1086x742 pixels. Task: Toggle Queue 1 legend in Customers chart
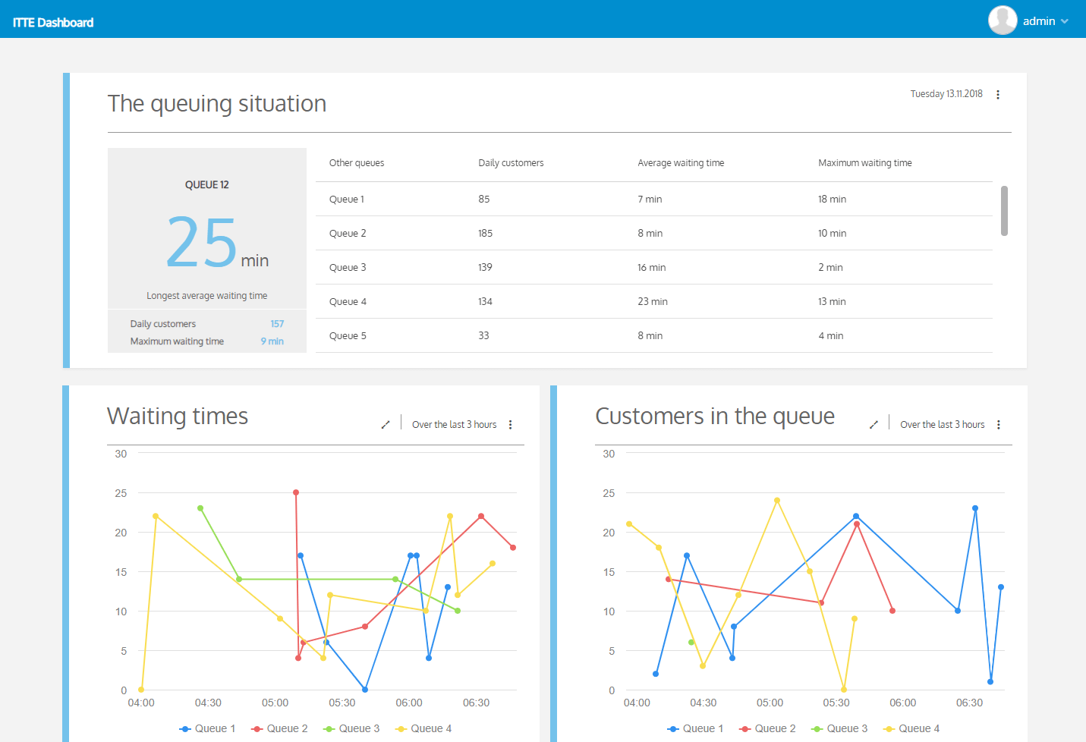(695, 728)
